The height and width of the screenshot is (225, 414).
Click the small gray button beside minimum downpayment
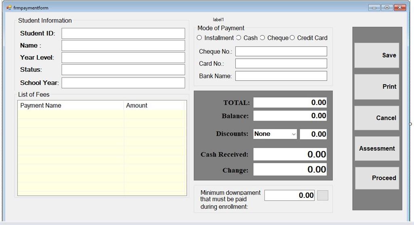click(x=323, y=195)
